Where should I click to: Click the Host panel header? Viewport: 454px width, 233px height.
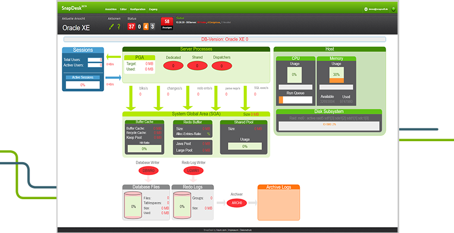pyautogui.click(x=329, y=49)
